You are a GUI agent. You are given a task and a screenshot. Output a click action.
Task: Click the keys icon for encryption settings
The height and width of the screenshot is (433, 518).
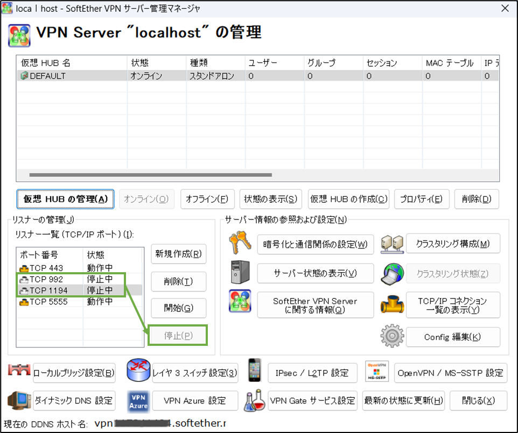[240, 243]
